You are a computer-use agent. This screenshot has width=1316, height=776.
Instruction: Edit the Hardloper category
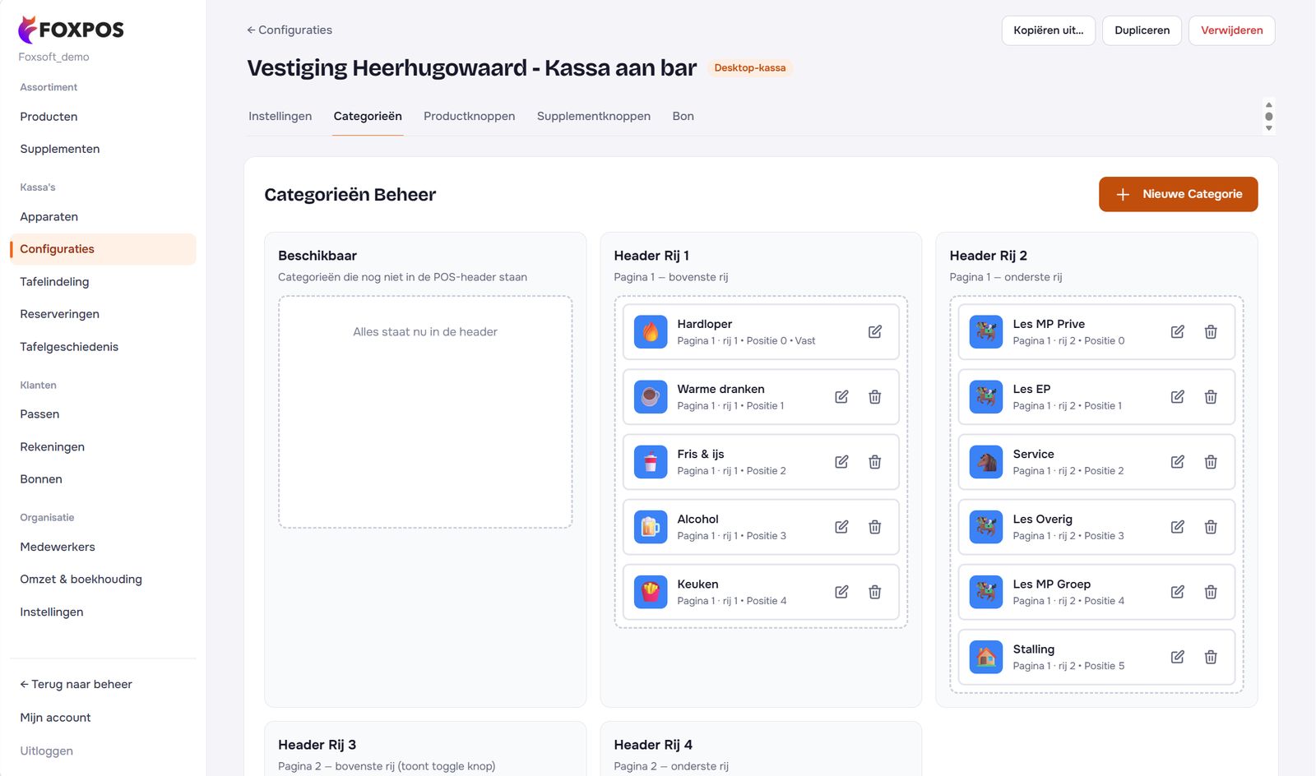[875, 332]
